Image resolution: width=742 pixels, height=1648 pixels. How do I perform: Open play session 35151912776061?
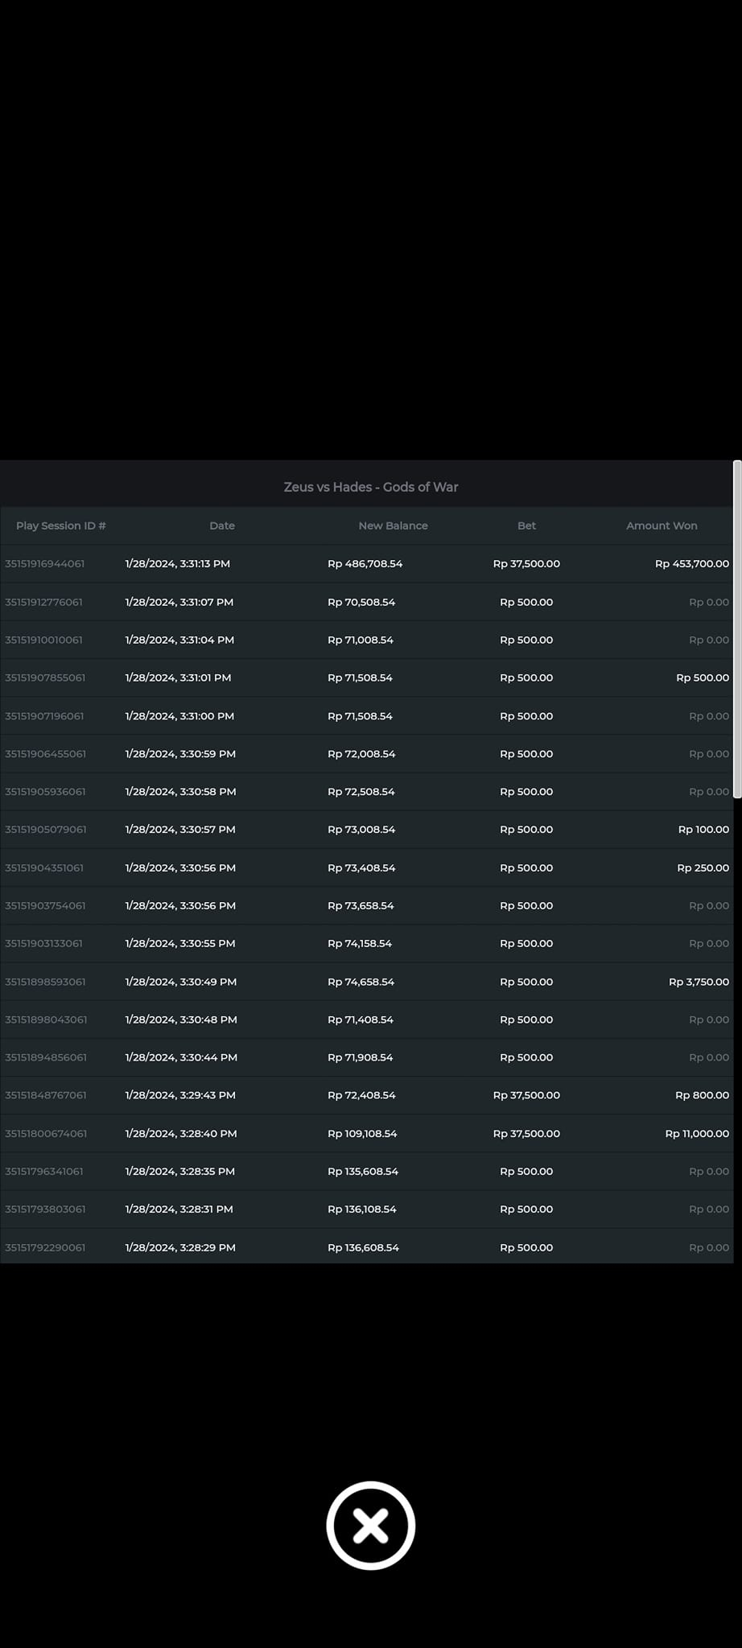(44, 602)
